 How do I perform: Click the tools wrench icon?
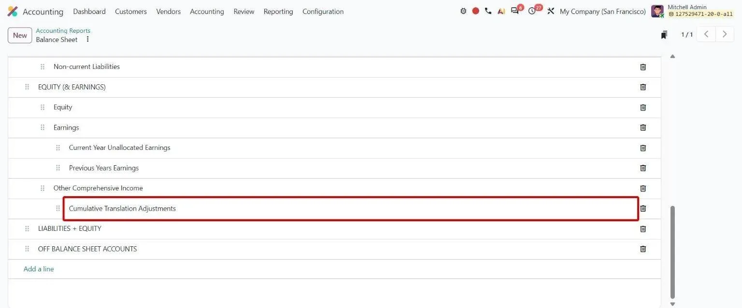tap(551, 11)
